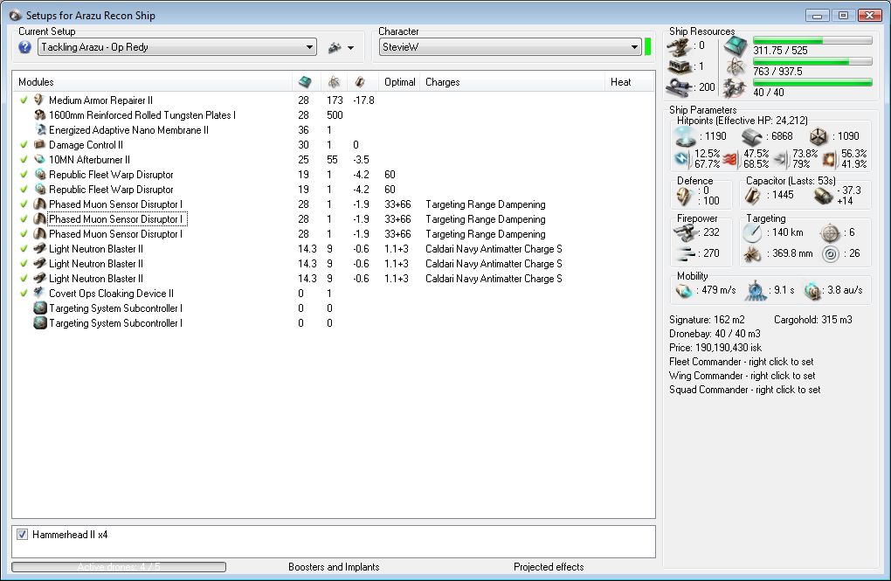Click the turret firepower icon showing 232

tap(685, 232)
